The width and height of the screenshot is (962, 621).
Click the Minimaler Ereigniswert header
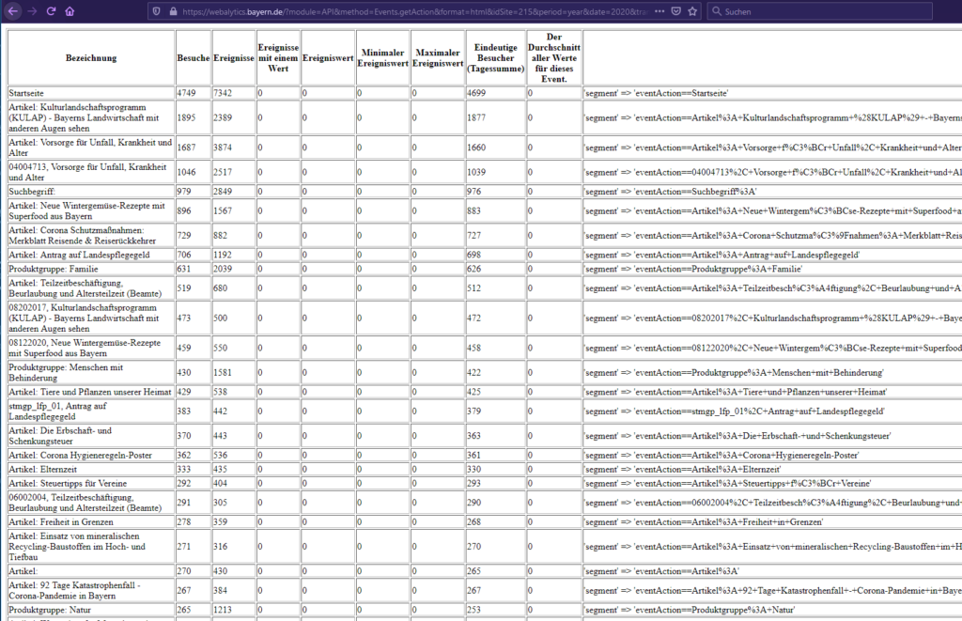click(383, 57)
